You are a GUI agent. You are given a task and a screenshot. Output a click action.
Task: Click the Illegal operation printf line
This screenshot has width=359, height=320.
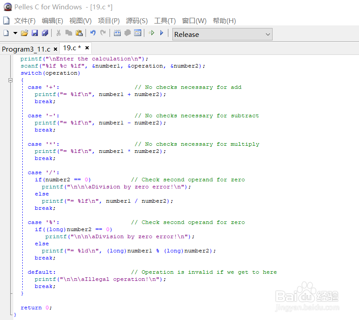[100, 280]
